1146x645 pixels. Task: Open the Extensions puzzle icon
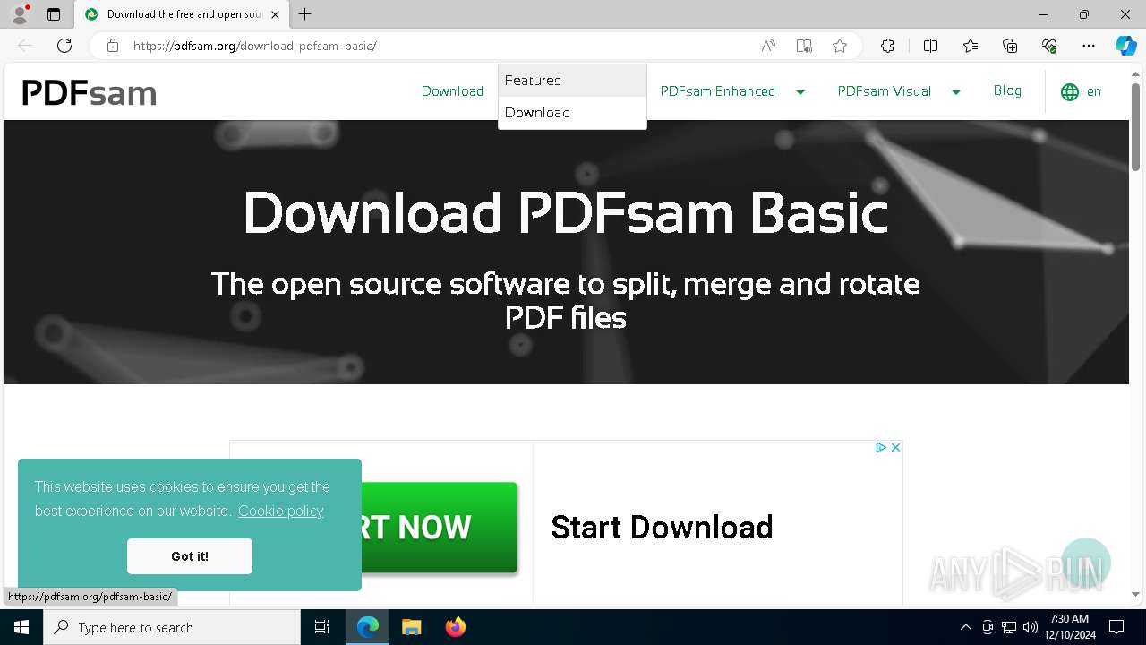(x=887, y=46)
